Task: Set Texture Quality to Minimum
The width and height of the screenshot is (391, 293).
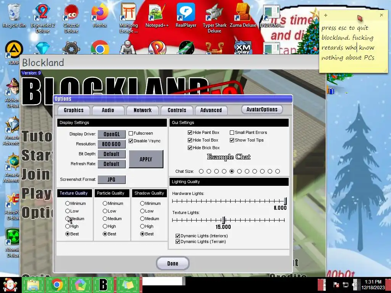Action: point(68,204)
